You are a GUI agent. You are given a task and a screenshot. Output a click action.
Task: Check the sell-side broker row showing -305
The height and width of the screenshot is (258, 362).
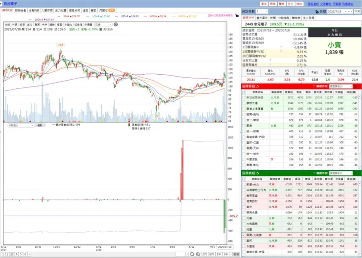point(244,252)
